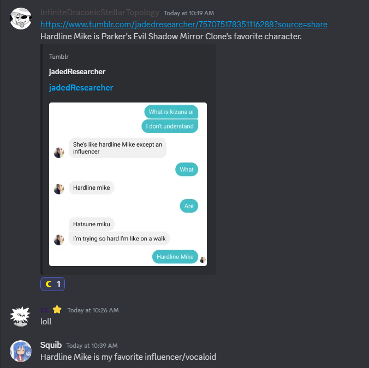Open the embedded chat screenshot image
Viewport: 369px width, 368px height.
(x=128, y=184)
